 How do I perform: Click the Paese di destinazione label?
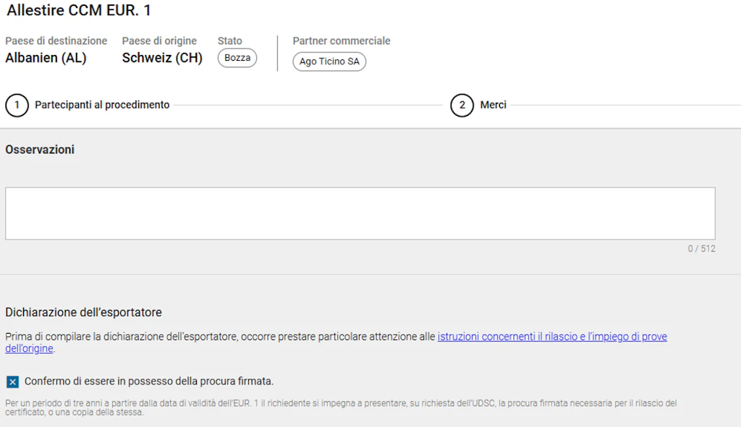pyautogui.click(x=56, y=41)
